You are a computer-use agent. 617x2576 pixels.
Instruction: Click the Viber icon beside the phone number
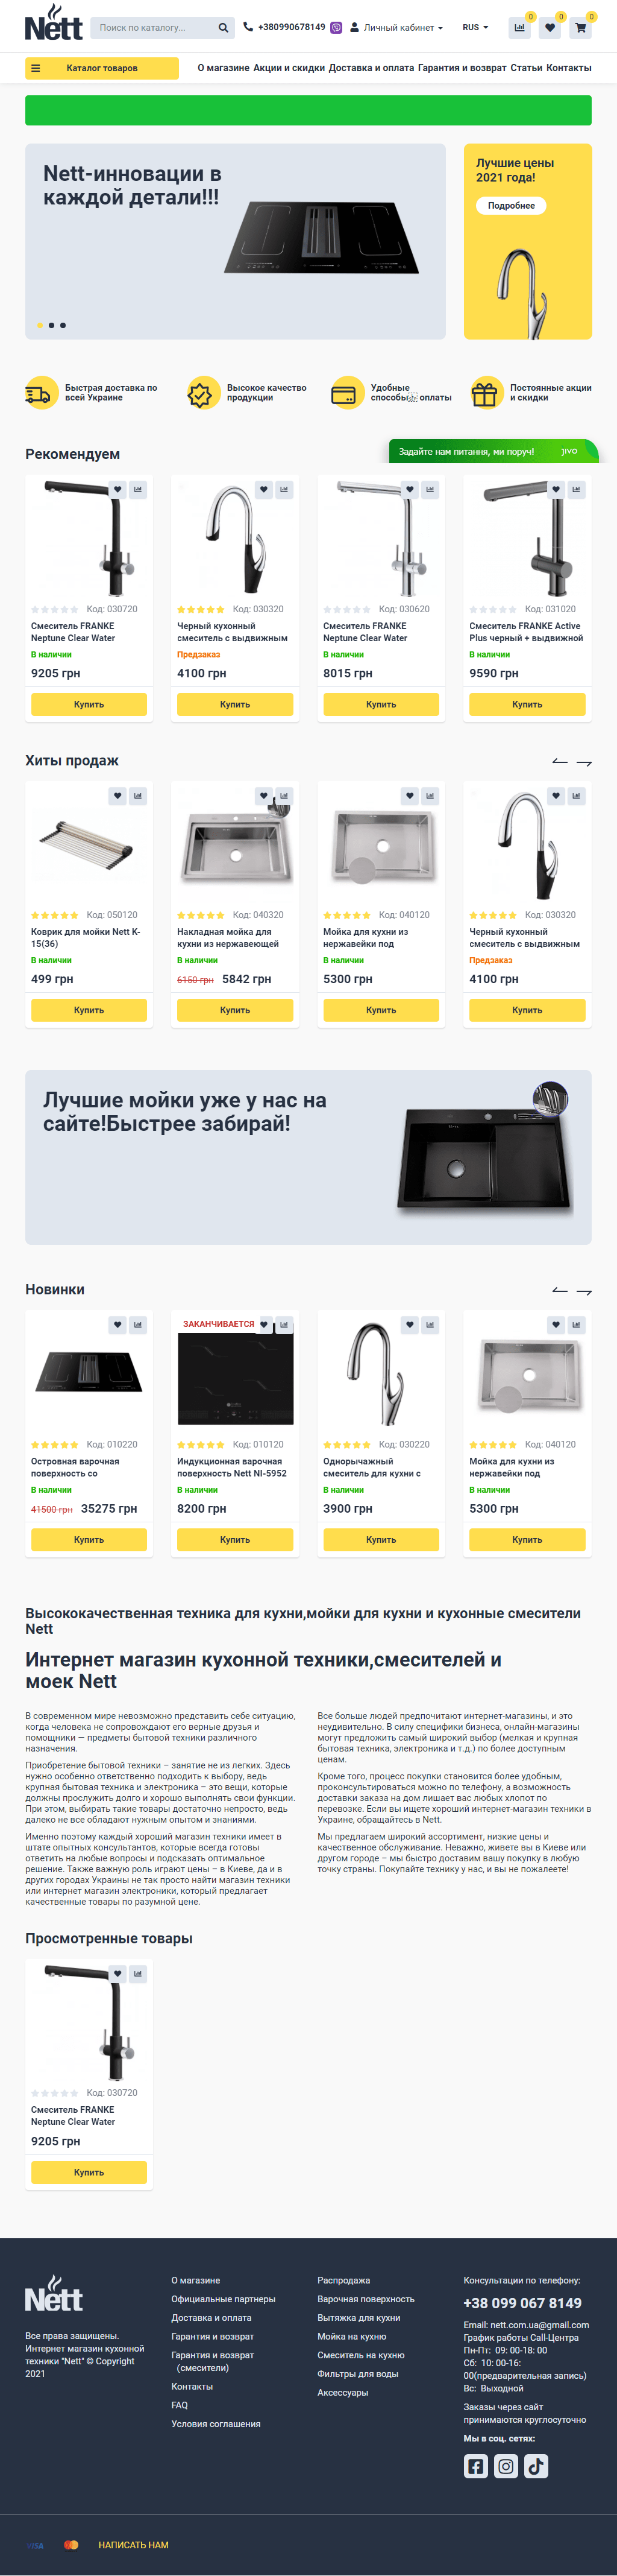[x=336, y=28]
